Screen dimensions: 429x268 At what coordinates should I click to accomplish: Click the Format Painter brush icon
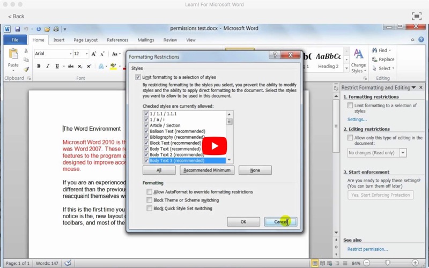[26, 69]
